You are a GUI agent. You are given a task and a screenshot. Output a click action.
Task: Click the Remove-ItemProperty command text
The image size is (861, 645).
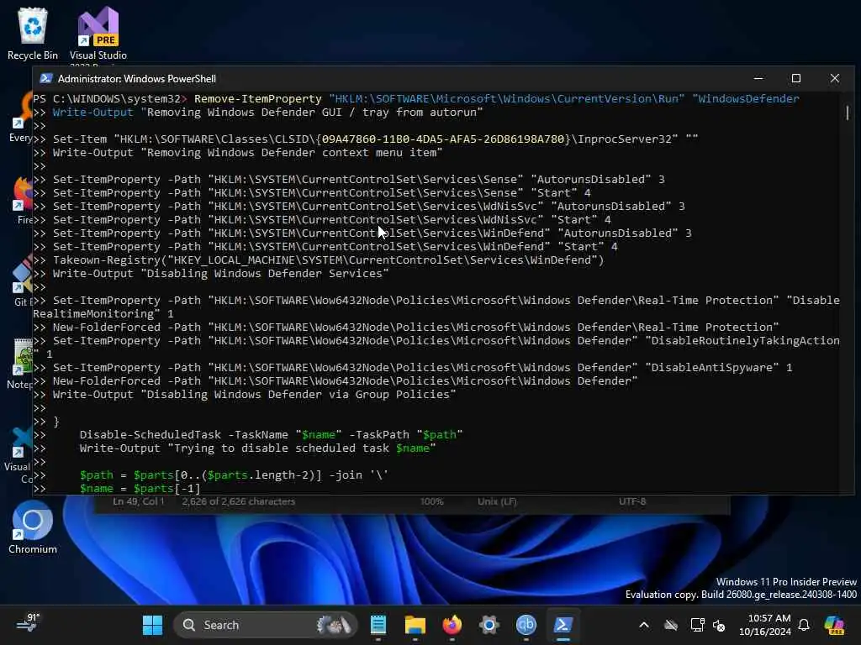(257, 99)
